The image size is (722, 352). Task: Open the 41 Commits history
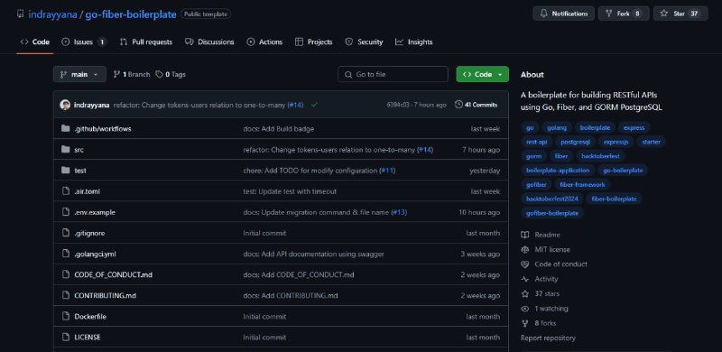[x=477, y=105]
